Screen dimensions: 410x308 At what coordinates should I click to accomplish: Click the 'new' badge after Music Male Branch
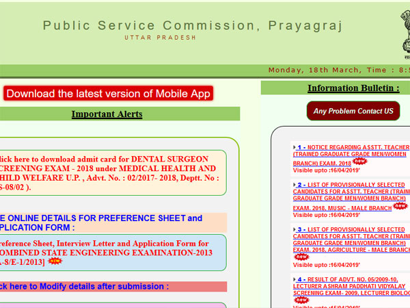pyautogui.click(x=400, y=205)
